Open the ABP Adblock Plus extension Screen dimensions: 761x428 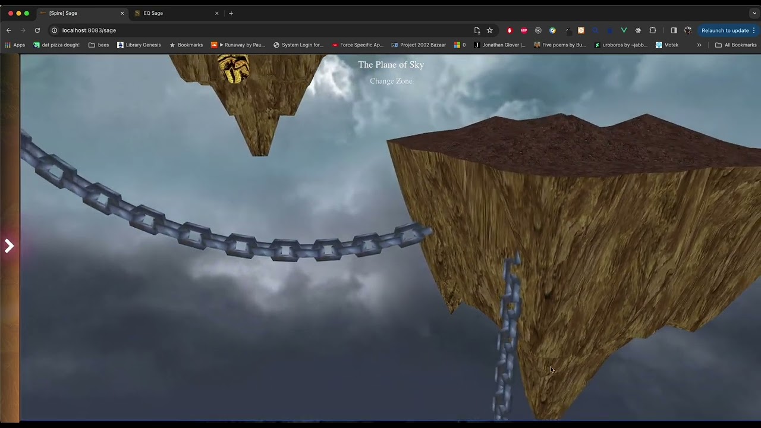pyautogui.click(x=524, y=30)
